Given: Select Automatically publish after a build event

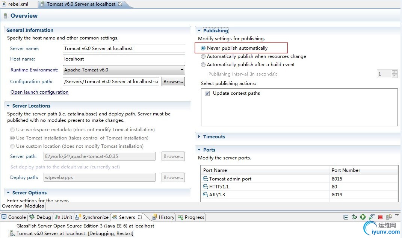Looking at the screenshot, I should [x=203, y=65].
